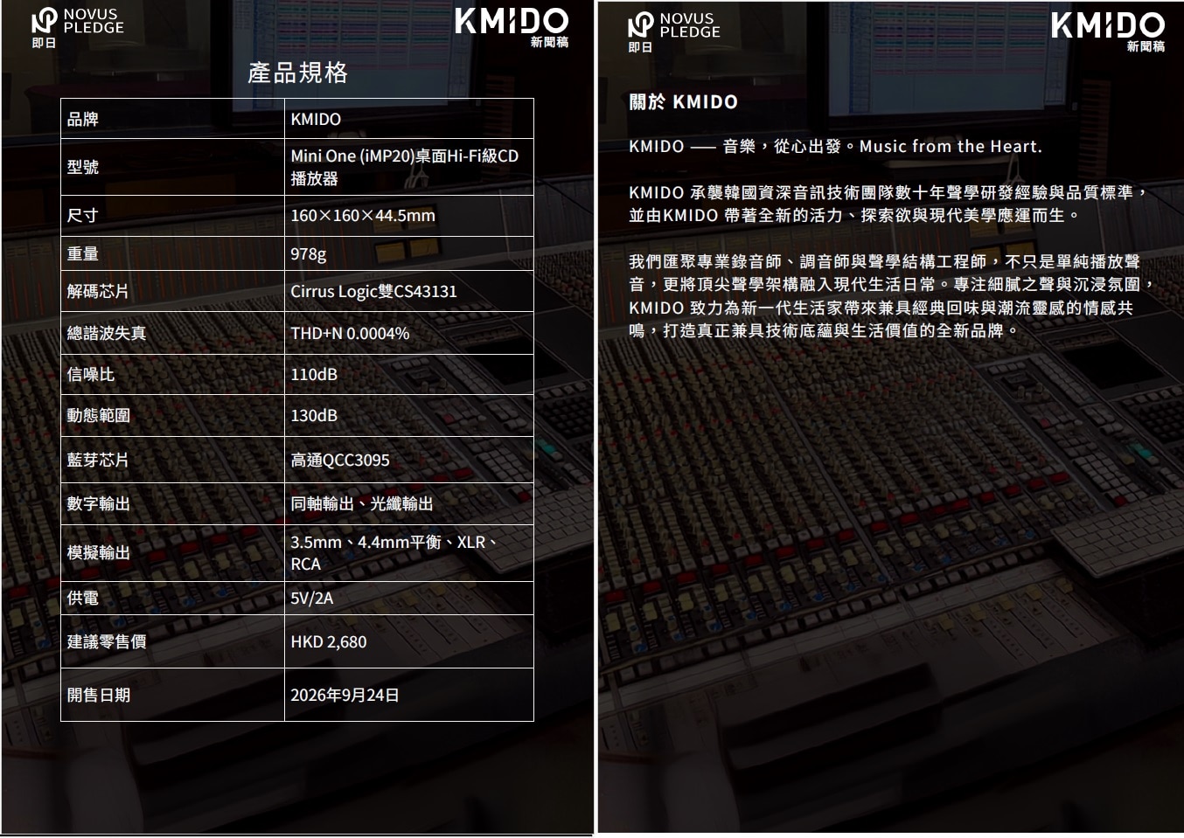Select the 5V/2A power value
1184x838 pixels.
pyautogui.click(x=312, y=598)
